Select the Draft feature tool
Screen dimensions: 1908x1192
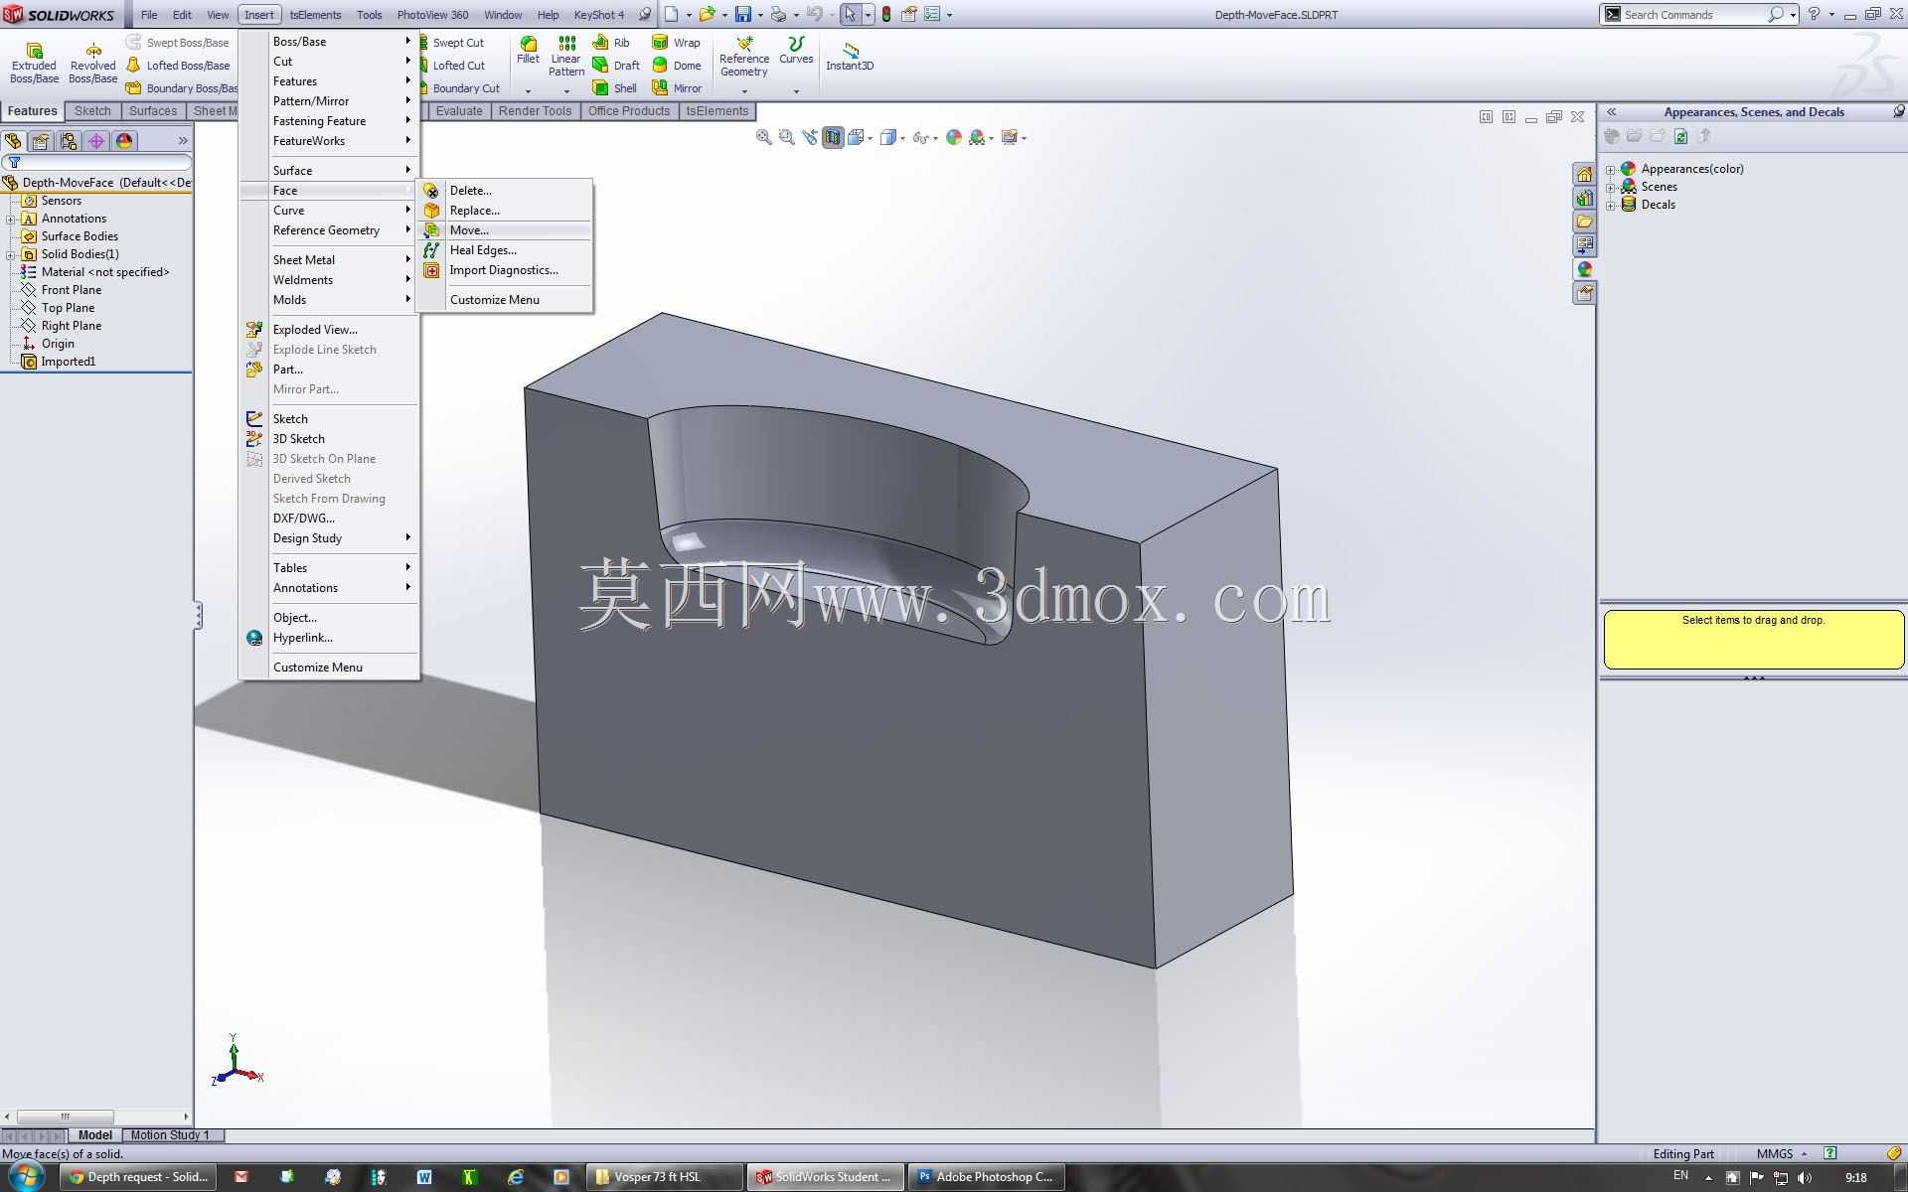click(x=616, y=66)
